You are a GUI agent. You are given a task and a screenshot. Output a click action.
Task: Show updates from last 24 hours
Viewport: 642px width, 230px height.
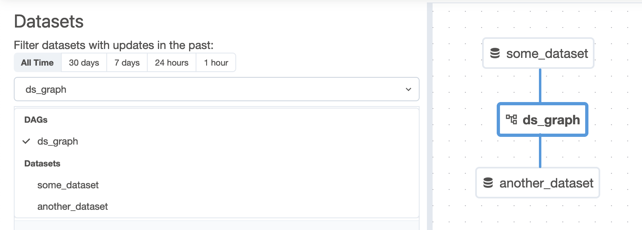(x=172, y=63)
